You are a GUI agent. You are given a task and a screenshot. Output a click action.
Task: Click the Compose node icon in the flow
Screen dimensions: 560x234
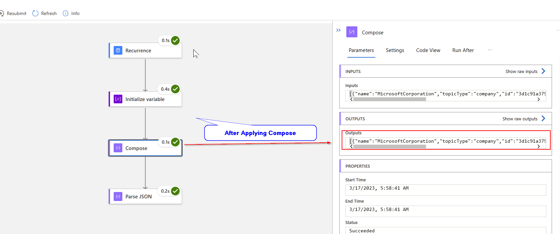coord(118,148)
